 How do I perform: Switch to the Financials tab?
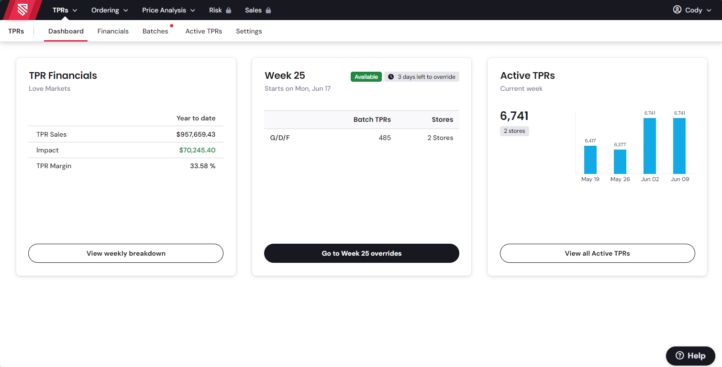pos(113,31)
